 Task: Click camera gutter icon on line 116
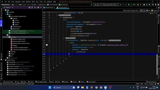(47, 45)
